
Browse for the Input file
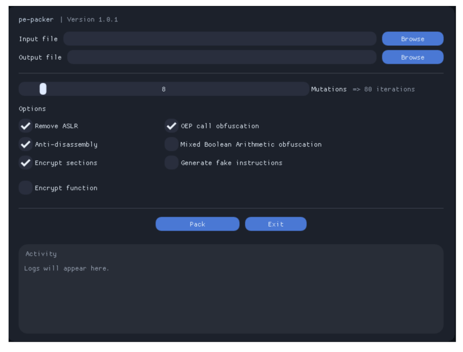[x=412, y=39]
